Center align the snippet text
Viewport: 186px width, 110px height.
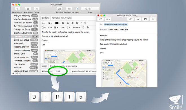[x=68, y=23]
